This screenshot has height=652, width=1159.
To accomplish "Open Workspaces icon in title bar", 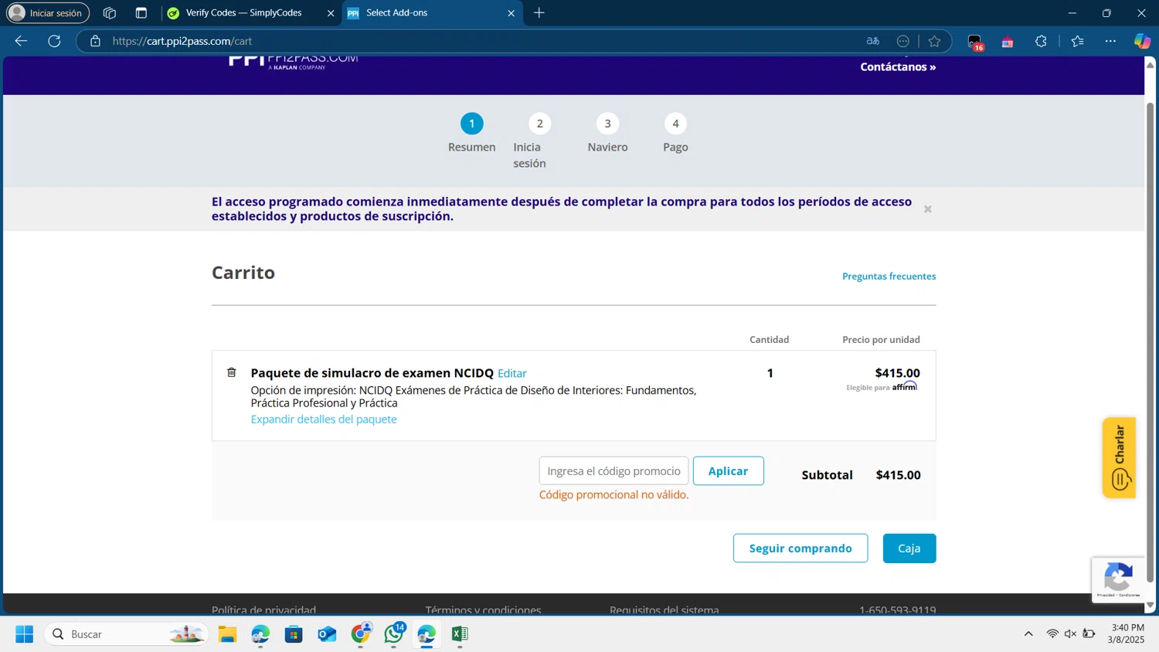I will (x=109, y=13).
